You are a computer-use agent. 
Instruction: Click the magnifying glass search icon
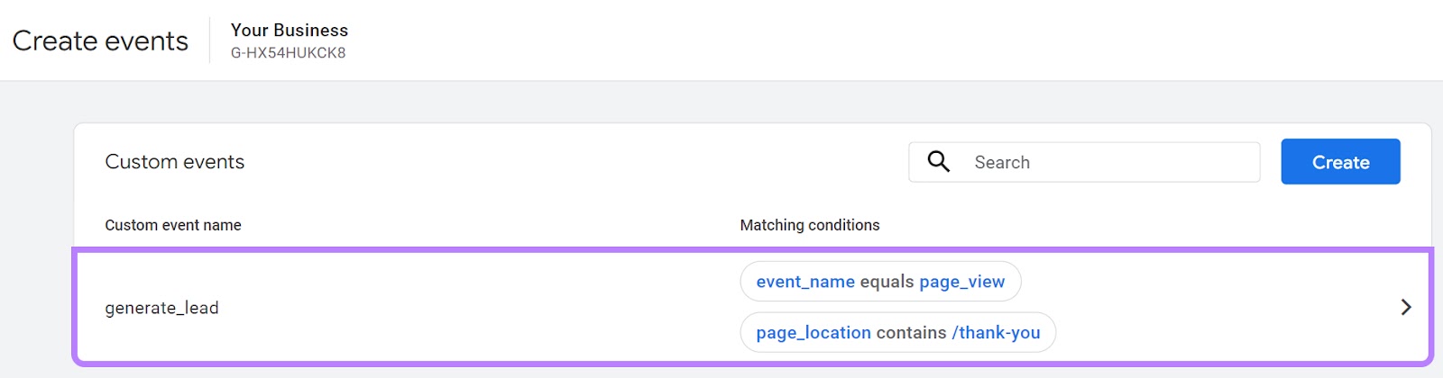(939, 162)
